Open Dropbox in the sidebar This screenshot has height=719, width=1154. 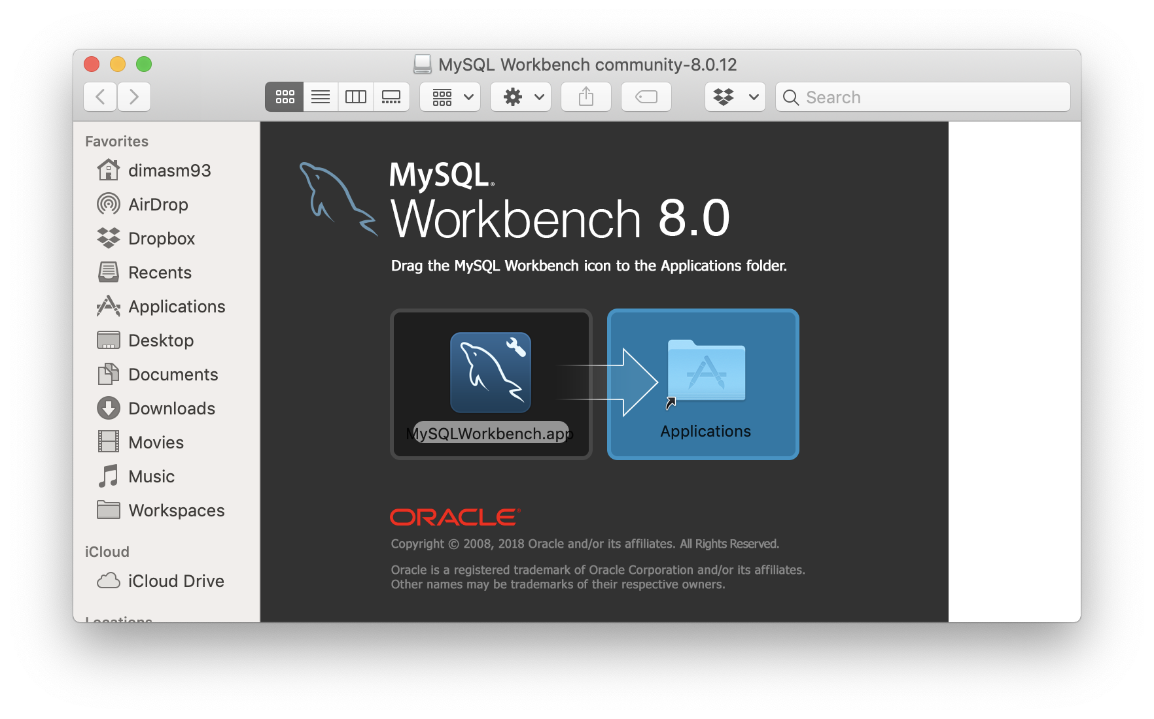146,239
